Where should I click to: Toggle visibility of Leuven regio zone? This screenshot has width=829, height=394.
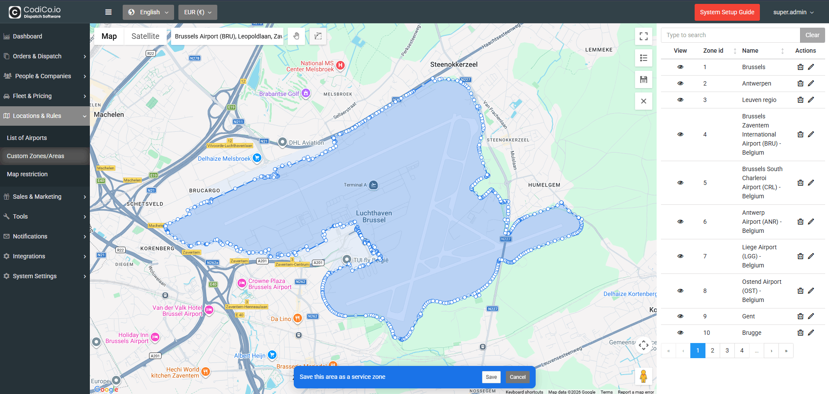point(680,100)
